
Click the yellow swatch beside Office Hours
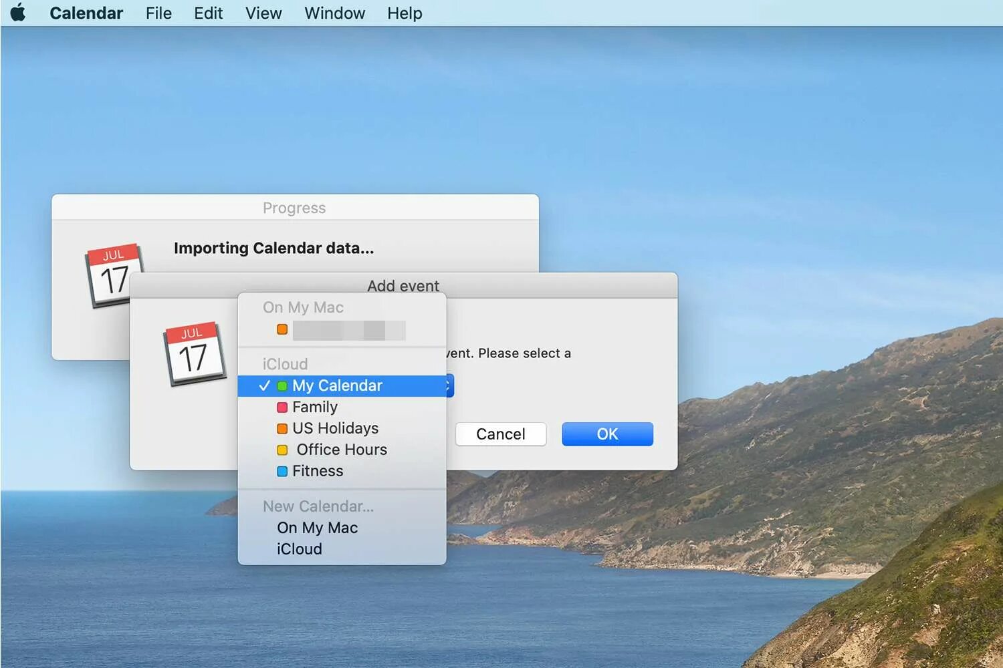(x=282, y=450)
